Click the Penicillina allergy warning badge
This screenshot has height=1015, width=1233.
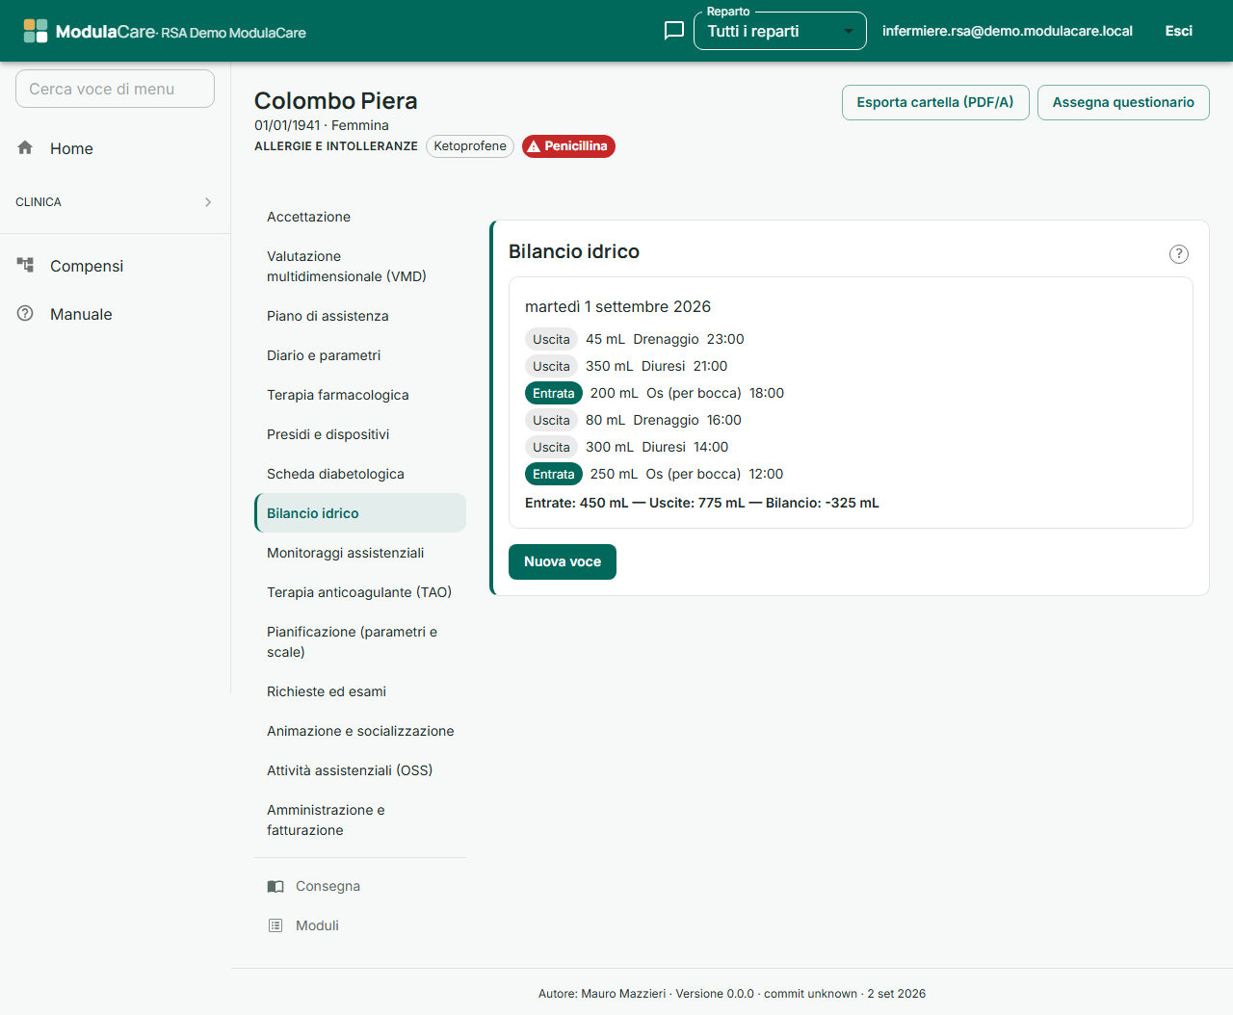pos(568,146)
